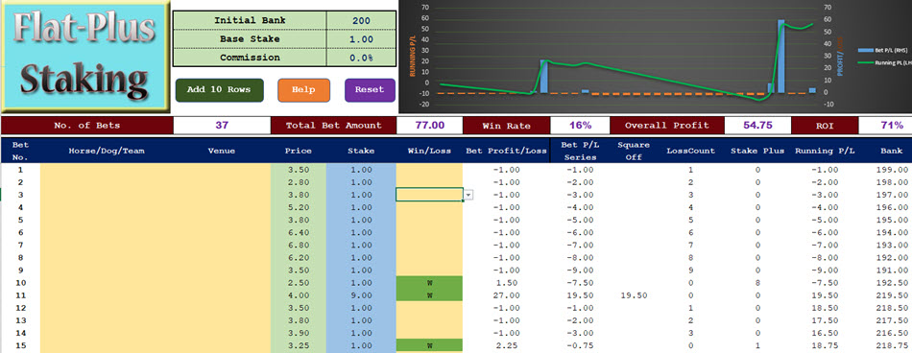Click the ROI label
The image size is (912, 353).
pyautogui.click(x=825, y=125)
